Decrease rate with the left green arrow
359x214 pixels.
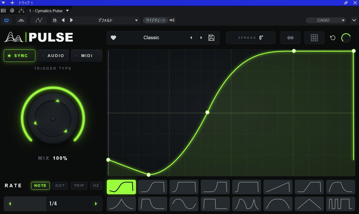tap(10, 204)
